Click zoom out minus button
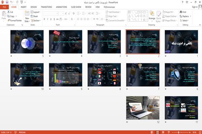Viewport: 202px width, 134px height. tap(173, 132)
